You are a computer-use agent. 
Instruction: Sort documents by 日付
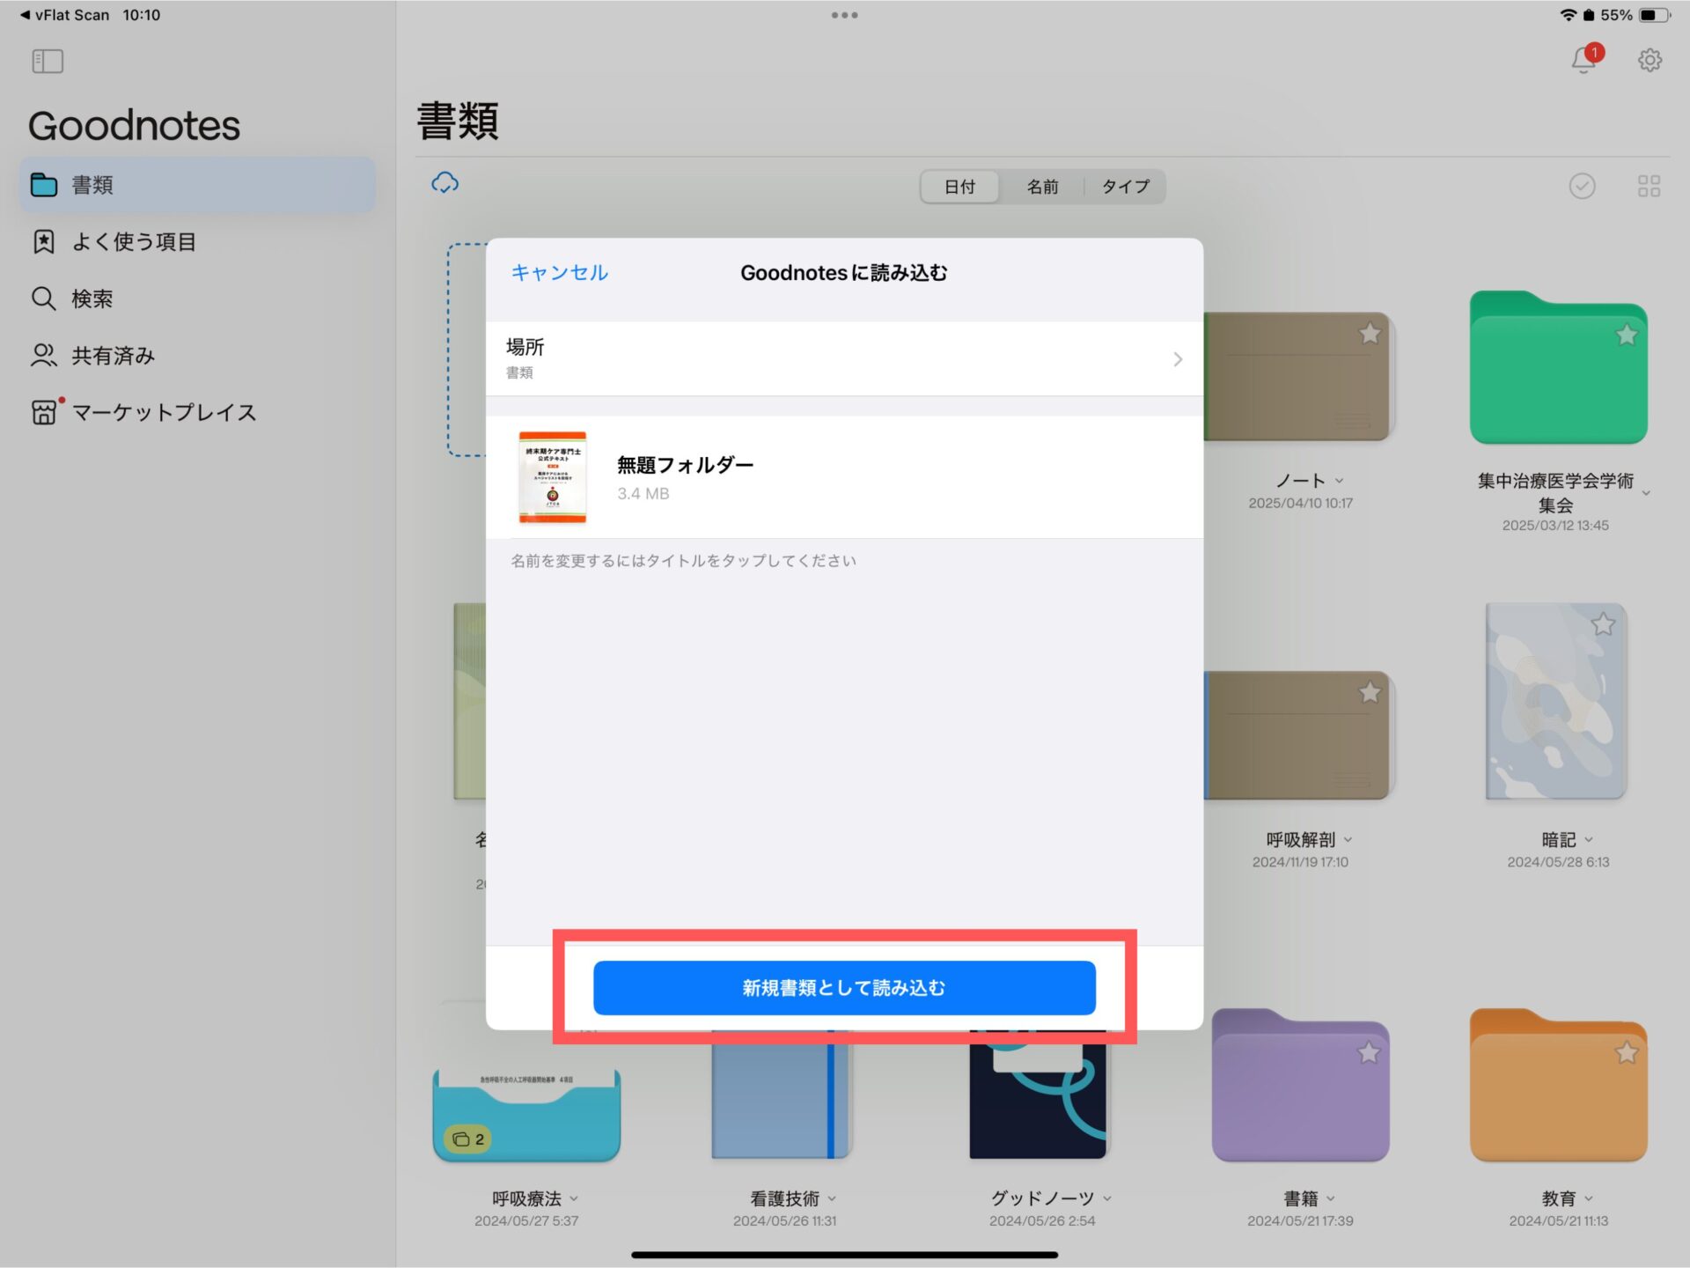coord(959,187)
